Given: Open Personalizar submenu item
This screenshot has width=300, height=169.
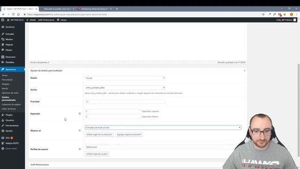Looking at the screenshot, I should 7,80.
